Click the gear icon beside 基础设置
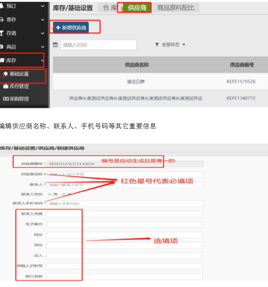Image resolution: width=268 pixels, height=287 pixels. pos(6,73)
